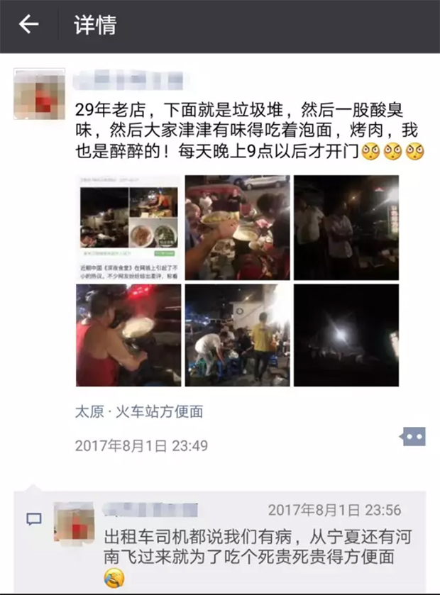Tap the 详情 page title
This screenshot has height=595, width=440.
click(x=95, y=25)
